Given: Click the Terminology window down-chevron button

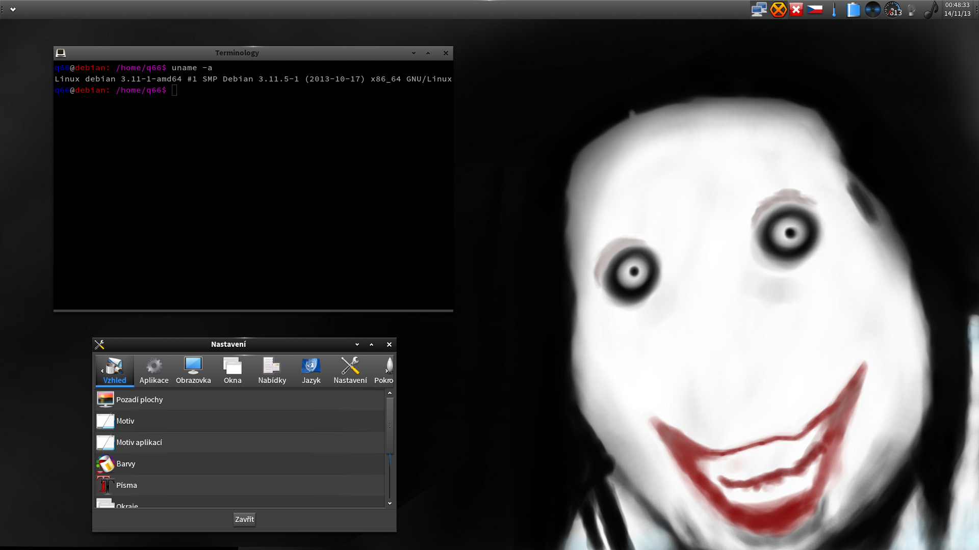Looking at the screenshot, I should tap(414, 53).
